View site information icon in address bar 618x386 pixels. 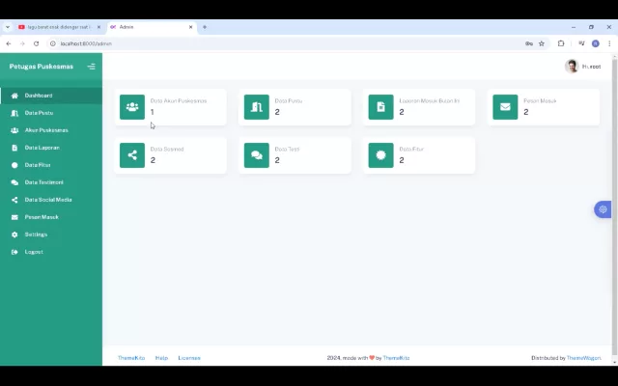[x=53, y=43]
